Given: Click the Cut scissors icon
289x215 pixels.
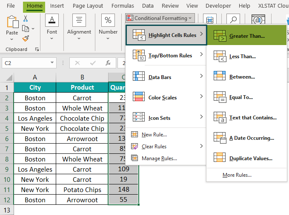Looking at the screenshot, I should pyautogui.click(x=26, y=18).
